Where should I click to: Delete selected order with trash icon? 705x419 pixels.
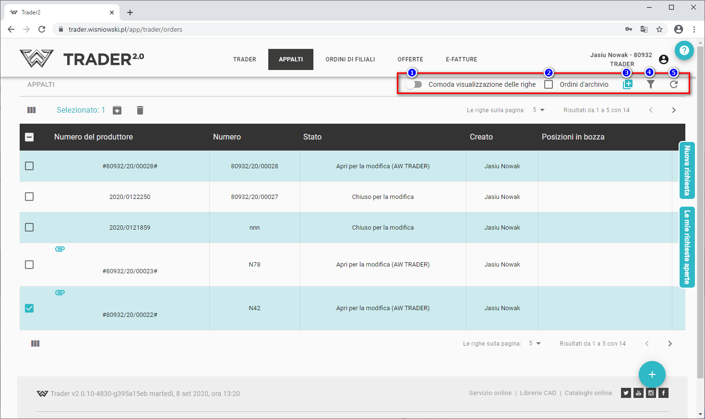140,110
